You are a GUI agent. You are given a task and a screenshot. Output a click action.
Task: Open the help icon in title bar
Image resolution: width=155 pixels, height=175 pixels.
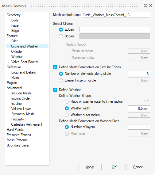click(145, 6)
